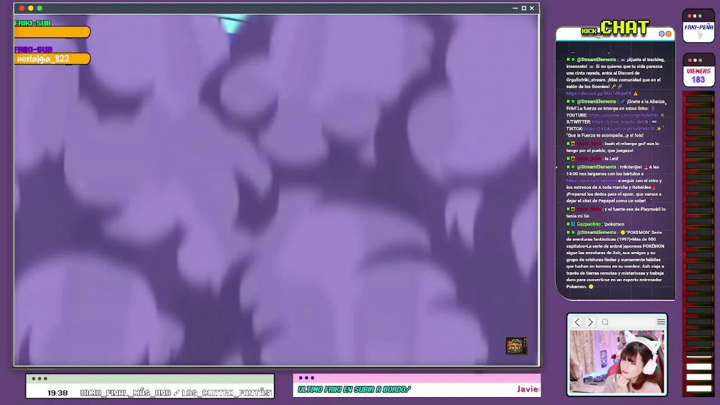720x405 pixels.
Task: Click the 19:38 clock display
Action: pos(57,393)
